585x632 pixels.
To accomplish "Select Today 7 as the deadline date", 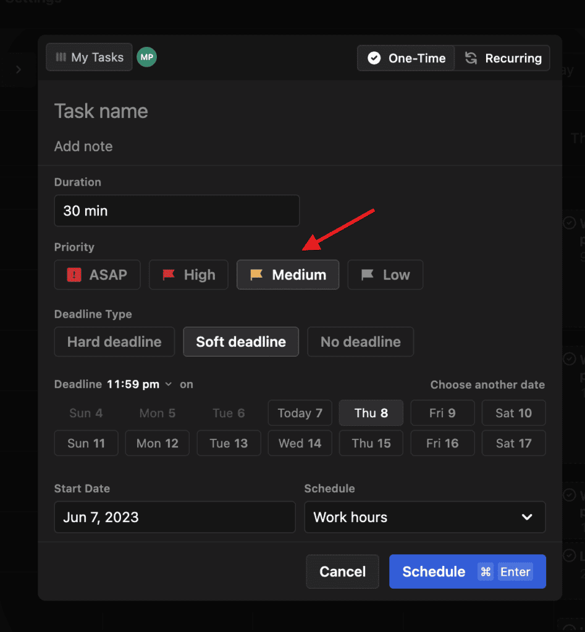I will [300, 413].
